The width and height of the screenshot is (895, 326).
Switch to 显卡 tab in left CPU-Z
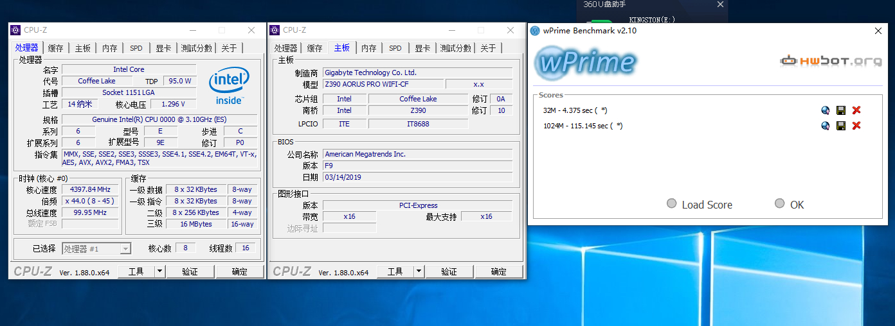pyautogui.click(x=163, y=48)
